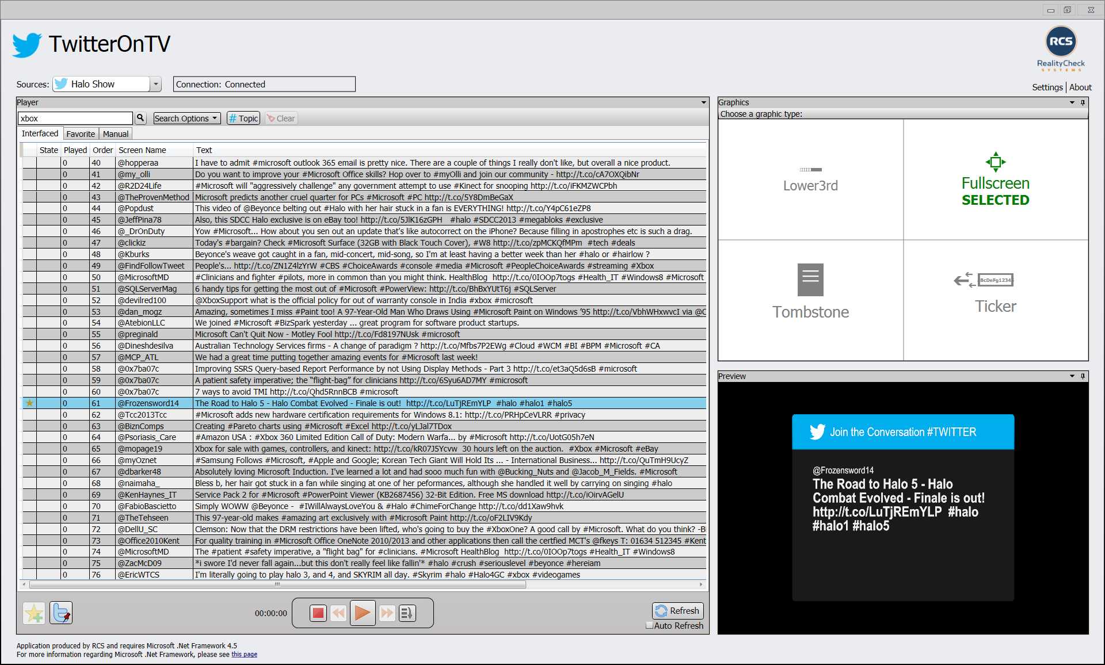Select the @Dineshdesilva tweet row
Viewport: 1105px width, 665px height.
tap(364, 346)
